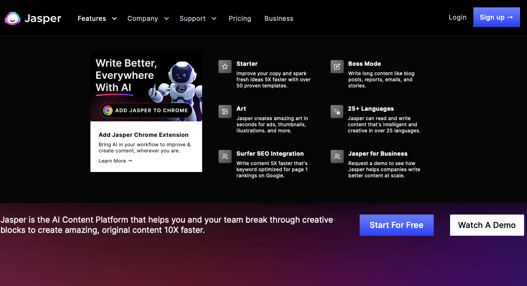Open the Features menu

point(92,18)
